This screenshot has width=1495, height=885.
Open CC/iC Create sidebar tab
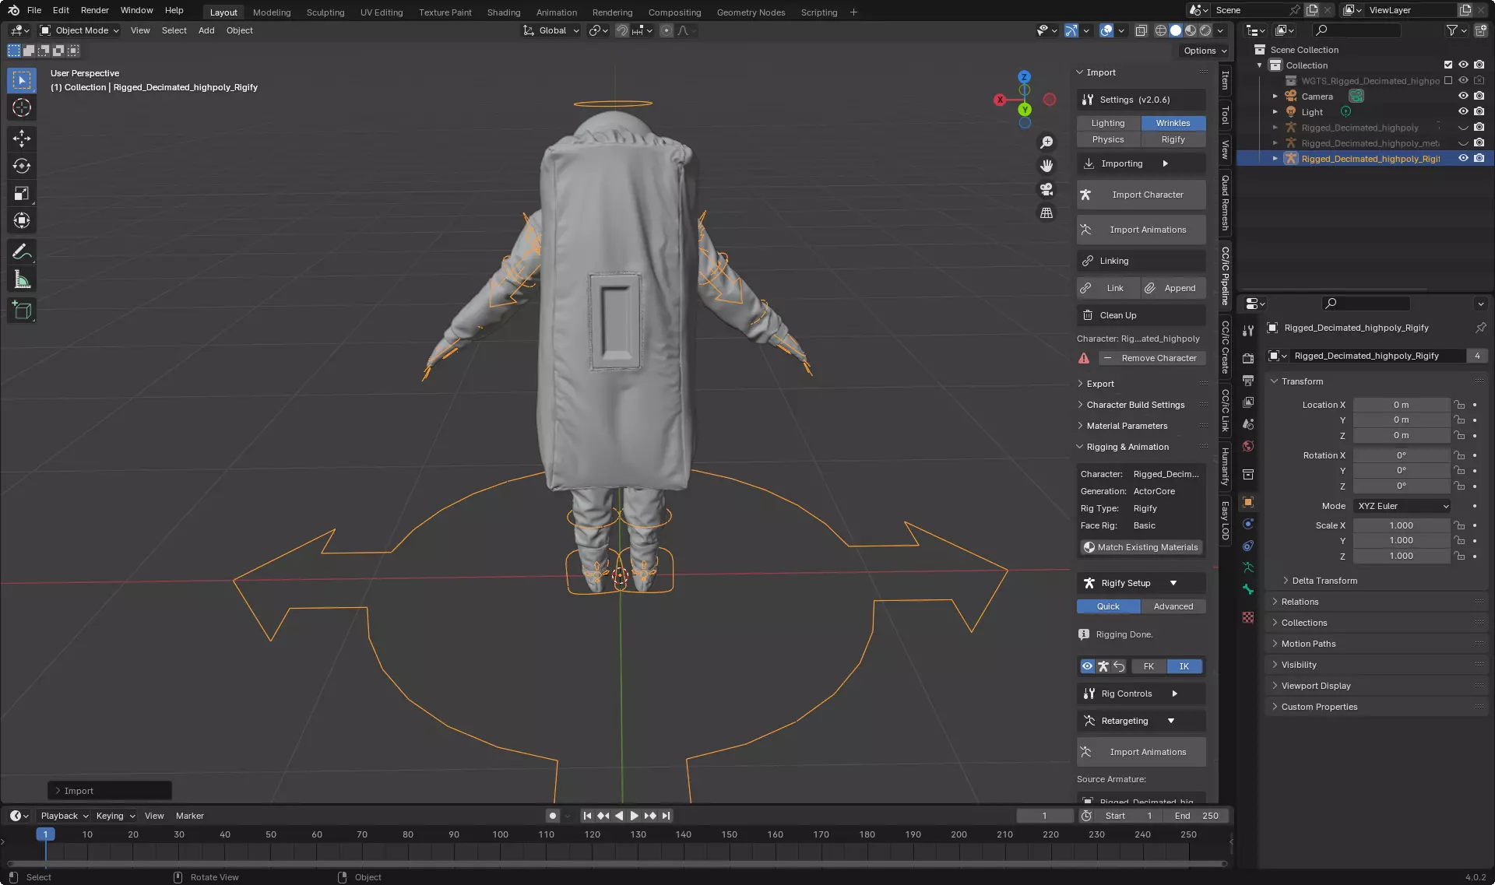pyautogui.click(x=1225, y=347)
